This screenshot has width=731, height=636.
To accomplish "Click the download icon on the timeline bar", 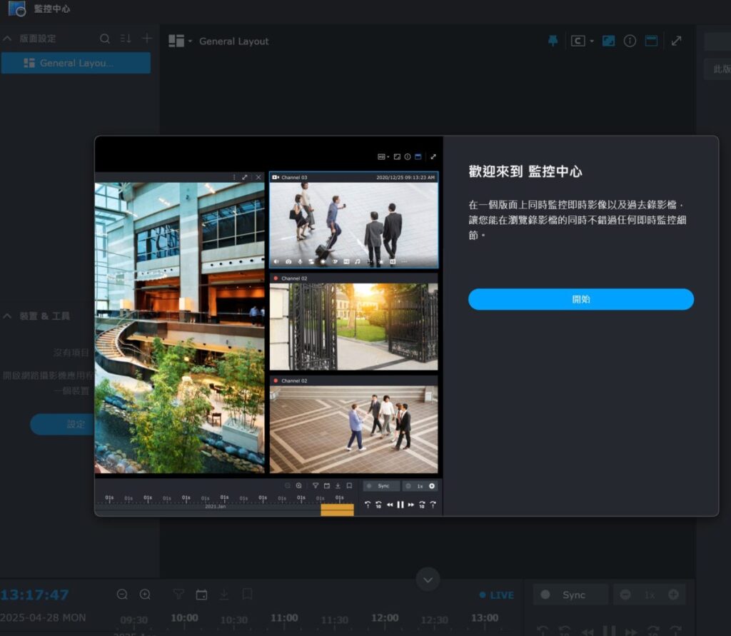I will pyautogui.click(x=224, y=595).
